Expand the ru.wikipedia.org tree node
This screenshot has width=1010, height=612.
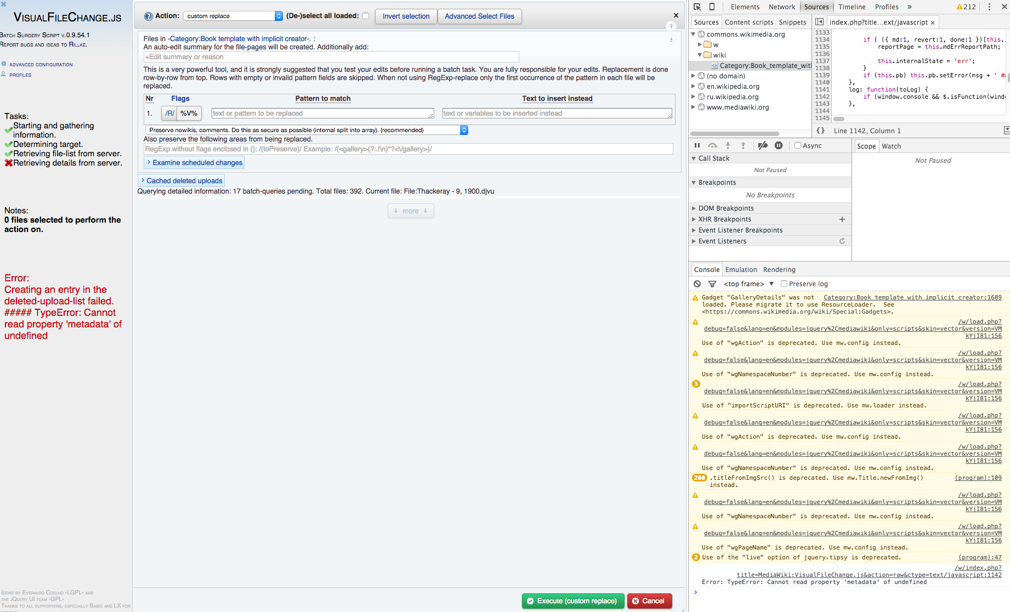[693, 97]
